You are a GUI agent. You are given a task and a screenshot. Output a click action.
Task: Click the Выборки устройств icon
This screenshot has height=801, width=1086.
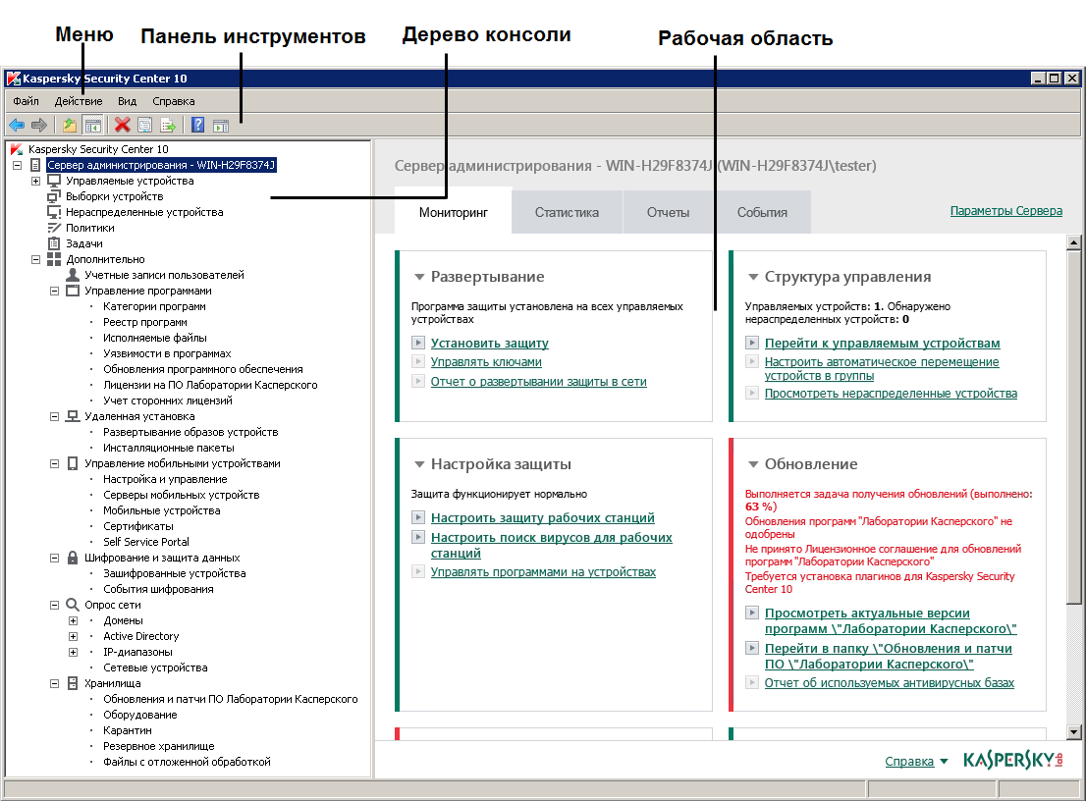click(54, 196)
